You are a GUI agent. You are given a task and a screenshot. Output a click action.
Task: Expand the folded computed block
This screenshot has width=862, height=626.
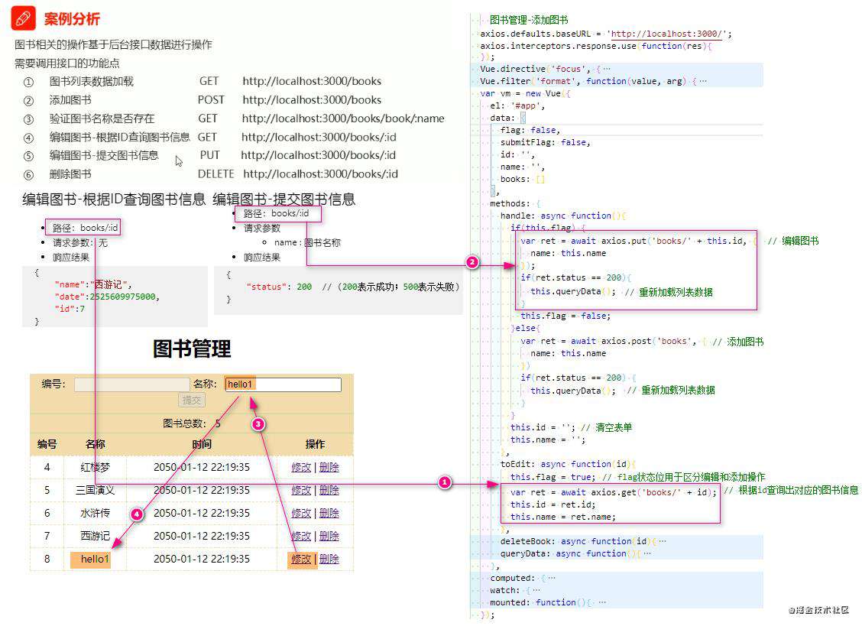(552, 578)
